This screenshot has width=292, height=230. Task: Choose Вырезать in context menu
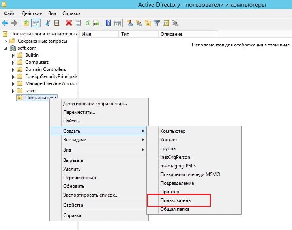pyautogui.click(x=99, y=160)
